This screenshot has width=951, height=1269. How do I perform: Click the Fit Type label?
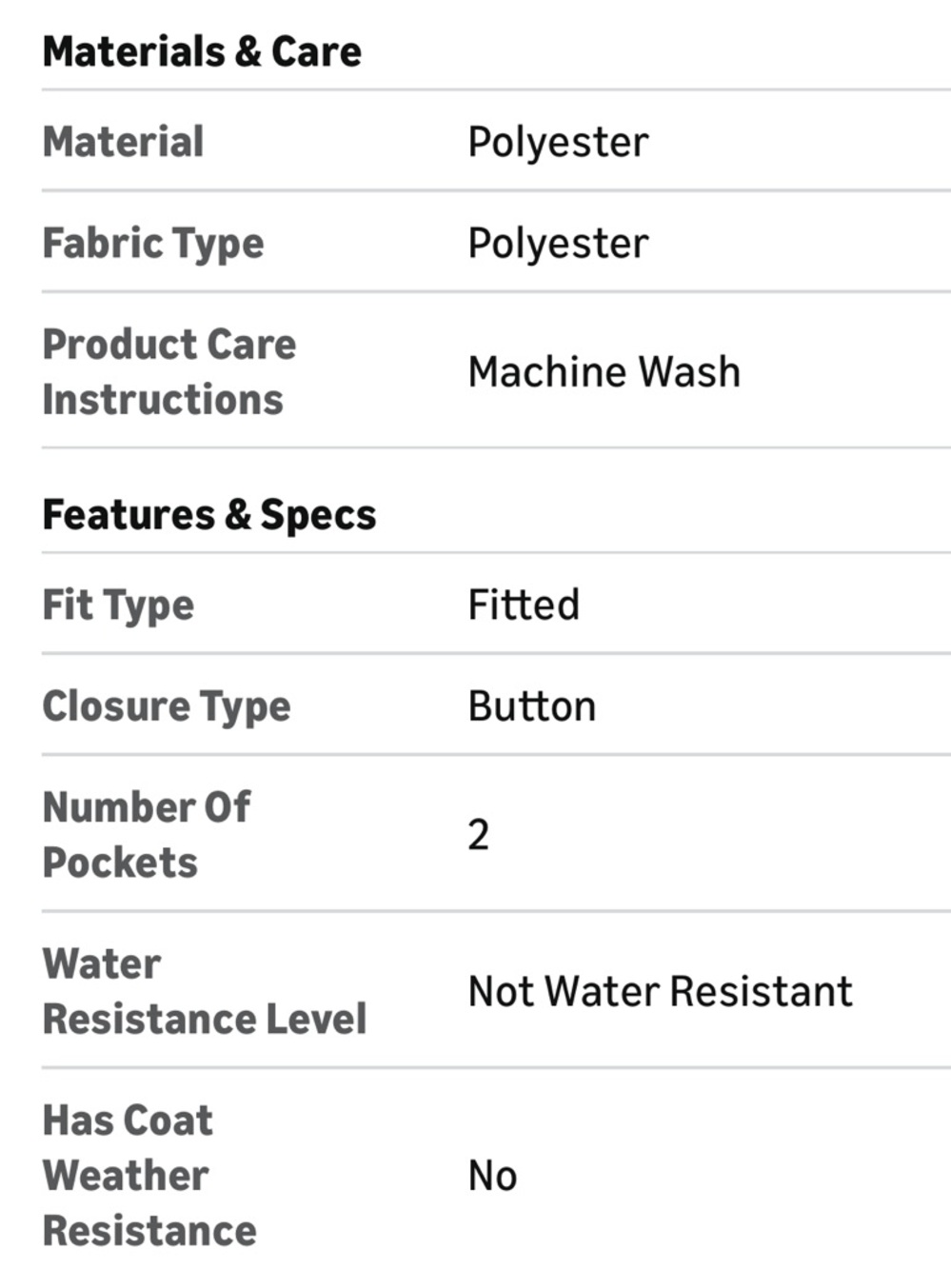pos(118,605)
